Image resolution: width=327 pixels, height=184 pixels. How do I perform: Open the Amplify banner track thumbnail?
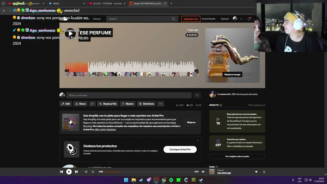pyautogui.click(x=71, y=122)
